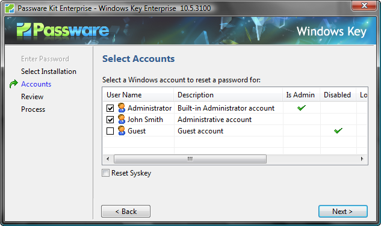Viewport: 381px width, 226px height.
Task: Click the scrollbar right arrow
Action: tap(362, 159)
